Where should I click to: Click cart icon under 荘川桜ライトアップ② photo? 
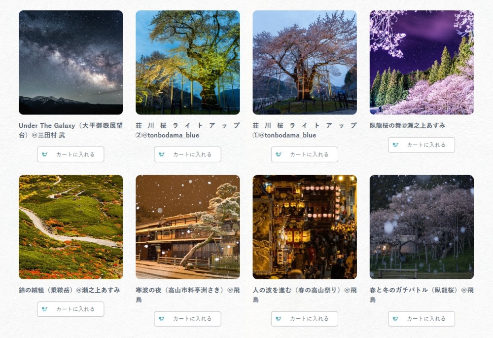(162, 154)
